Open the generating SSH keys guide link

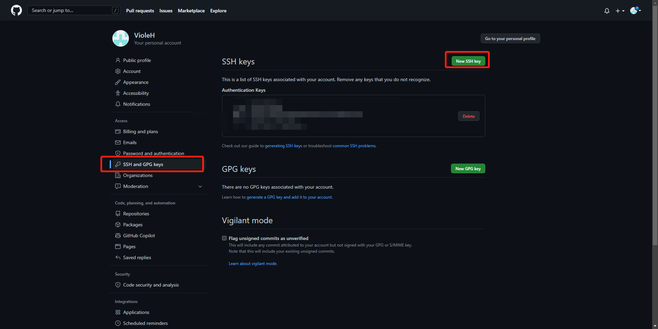[283, 146]
